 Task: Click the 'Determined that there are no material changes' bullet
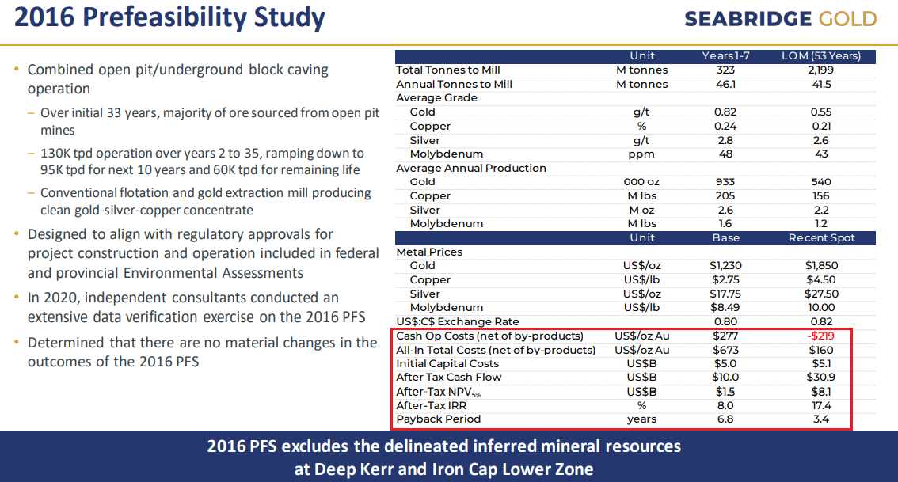pos(202,352)
